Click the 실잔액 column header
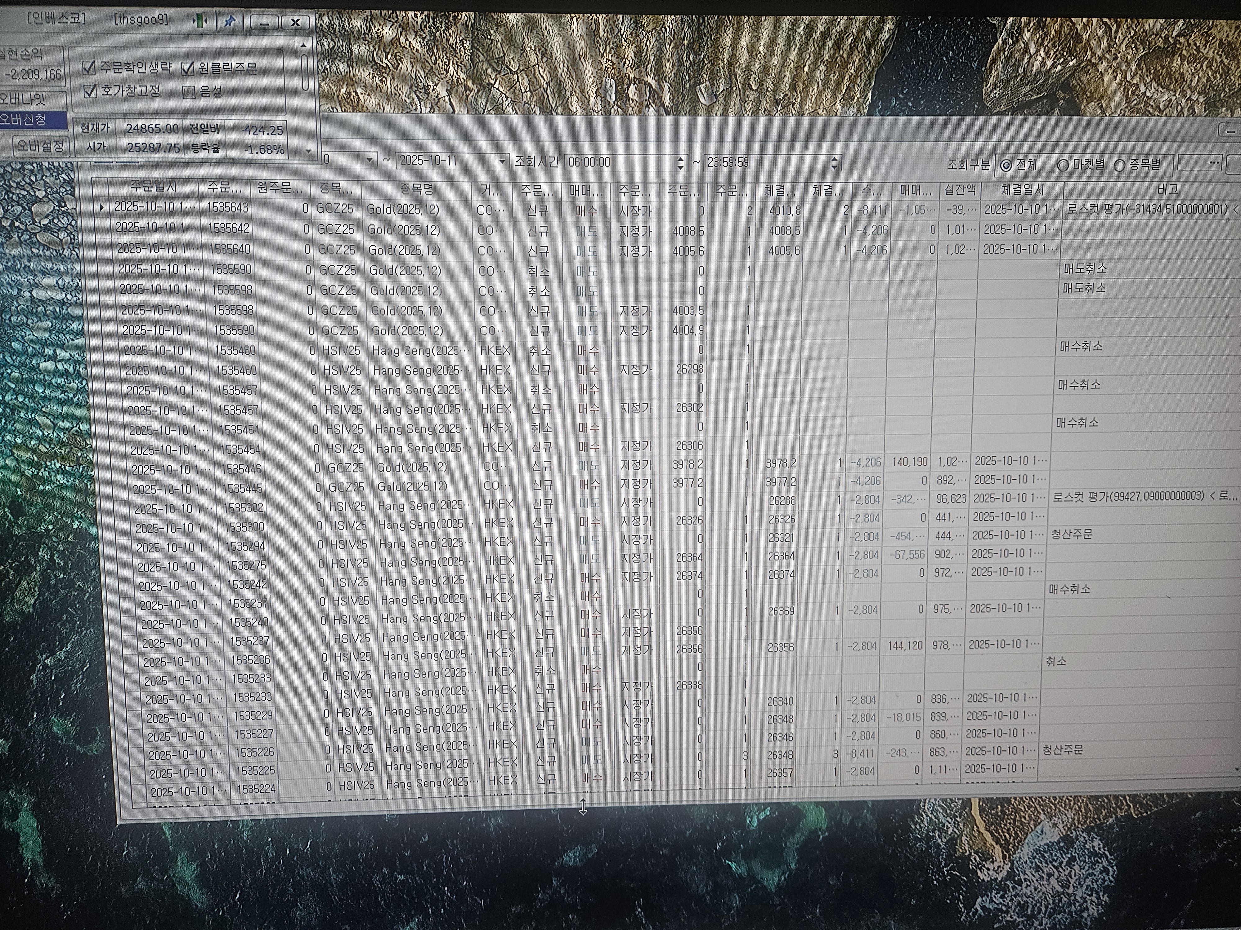This screenshot has width=1241, height=930. [960, 191]
